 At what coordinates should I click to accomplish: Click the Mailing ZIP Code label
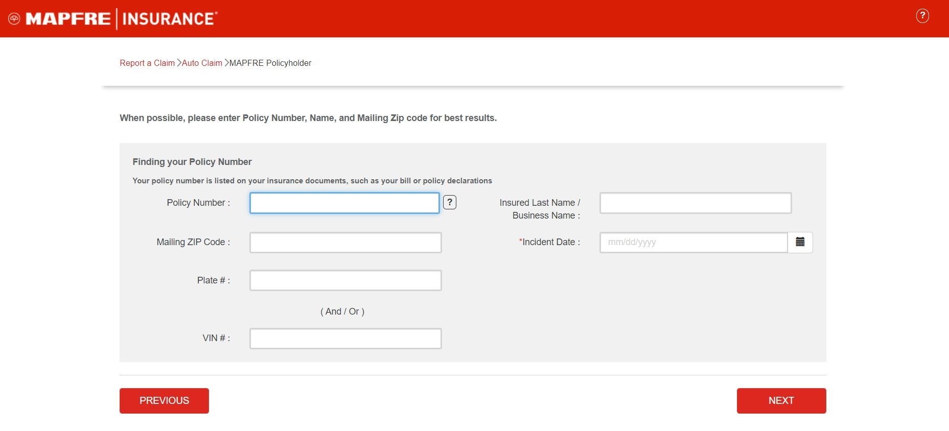[x=193, y=242]
